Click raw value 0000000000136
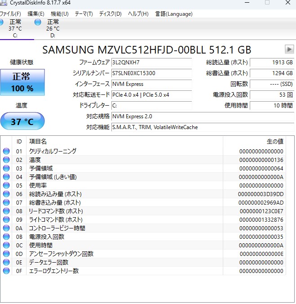This screenshot has width=296, height=304. [x=261, y=160]
